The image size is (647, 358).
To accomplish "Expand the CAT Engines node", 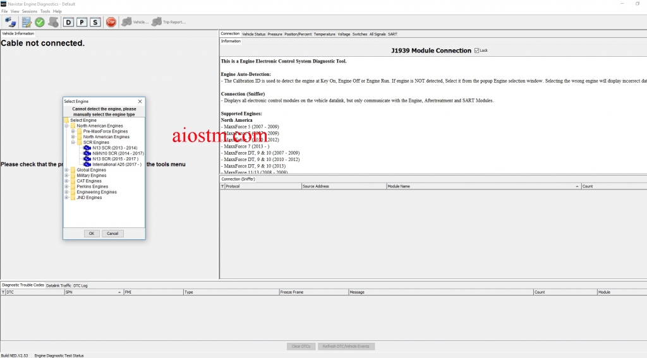I will point(66,181).
